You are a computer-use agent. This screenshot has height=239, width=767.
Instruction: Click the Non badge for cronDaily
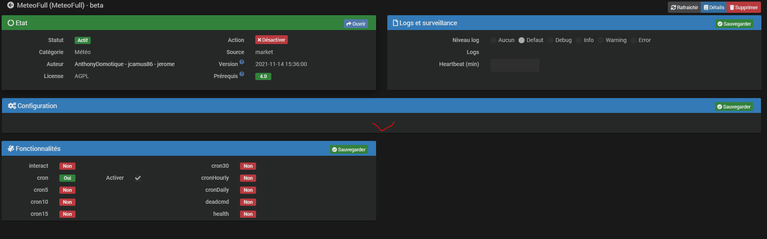248,190
